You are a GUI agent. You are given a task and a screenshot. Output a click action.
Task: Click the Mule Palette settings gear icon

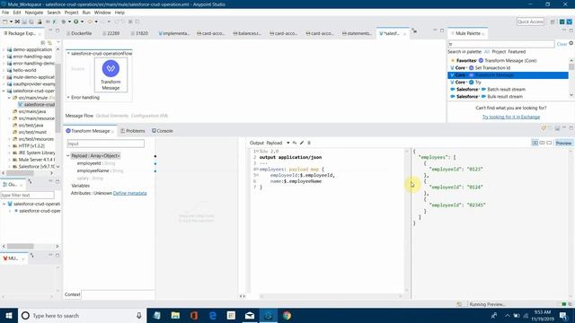point(571,43)
